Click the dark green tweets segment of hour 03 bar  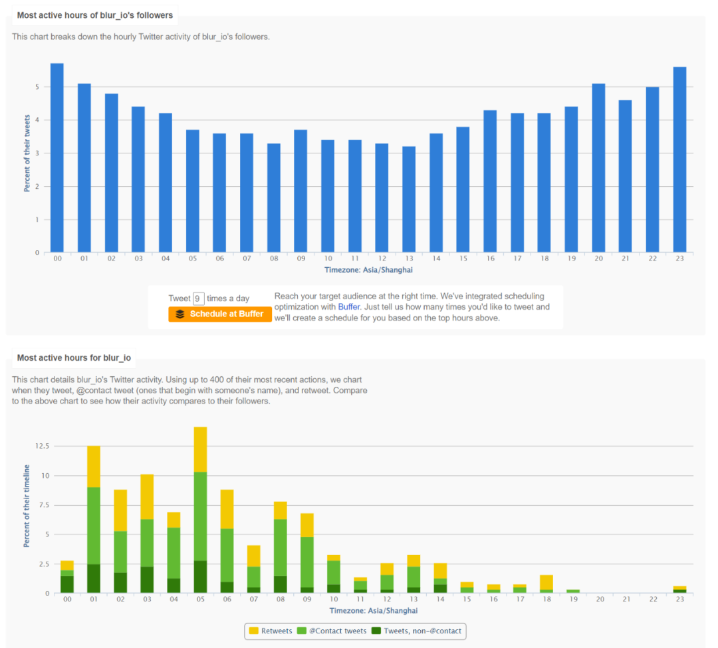click(147, 580)
